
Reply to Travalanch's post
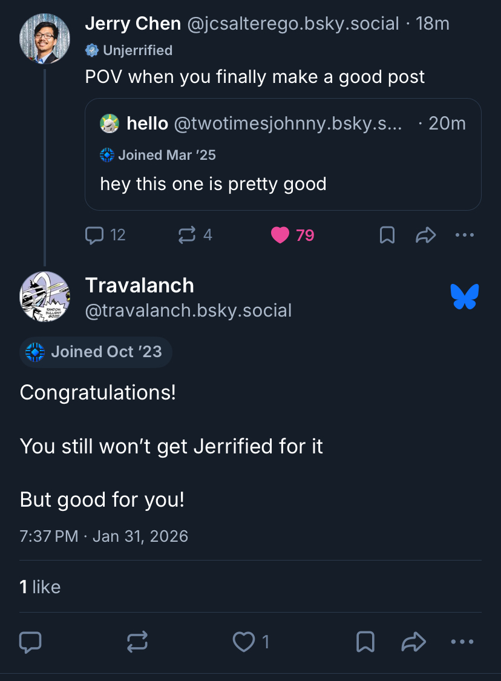(30, 642)
